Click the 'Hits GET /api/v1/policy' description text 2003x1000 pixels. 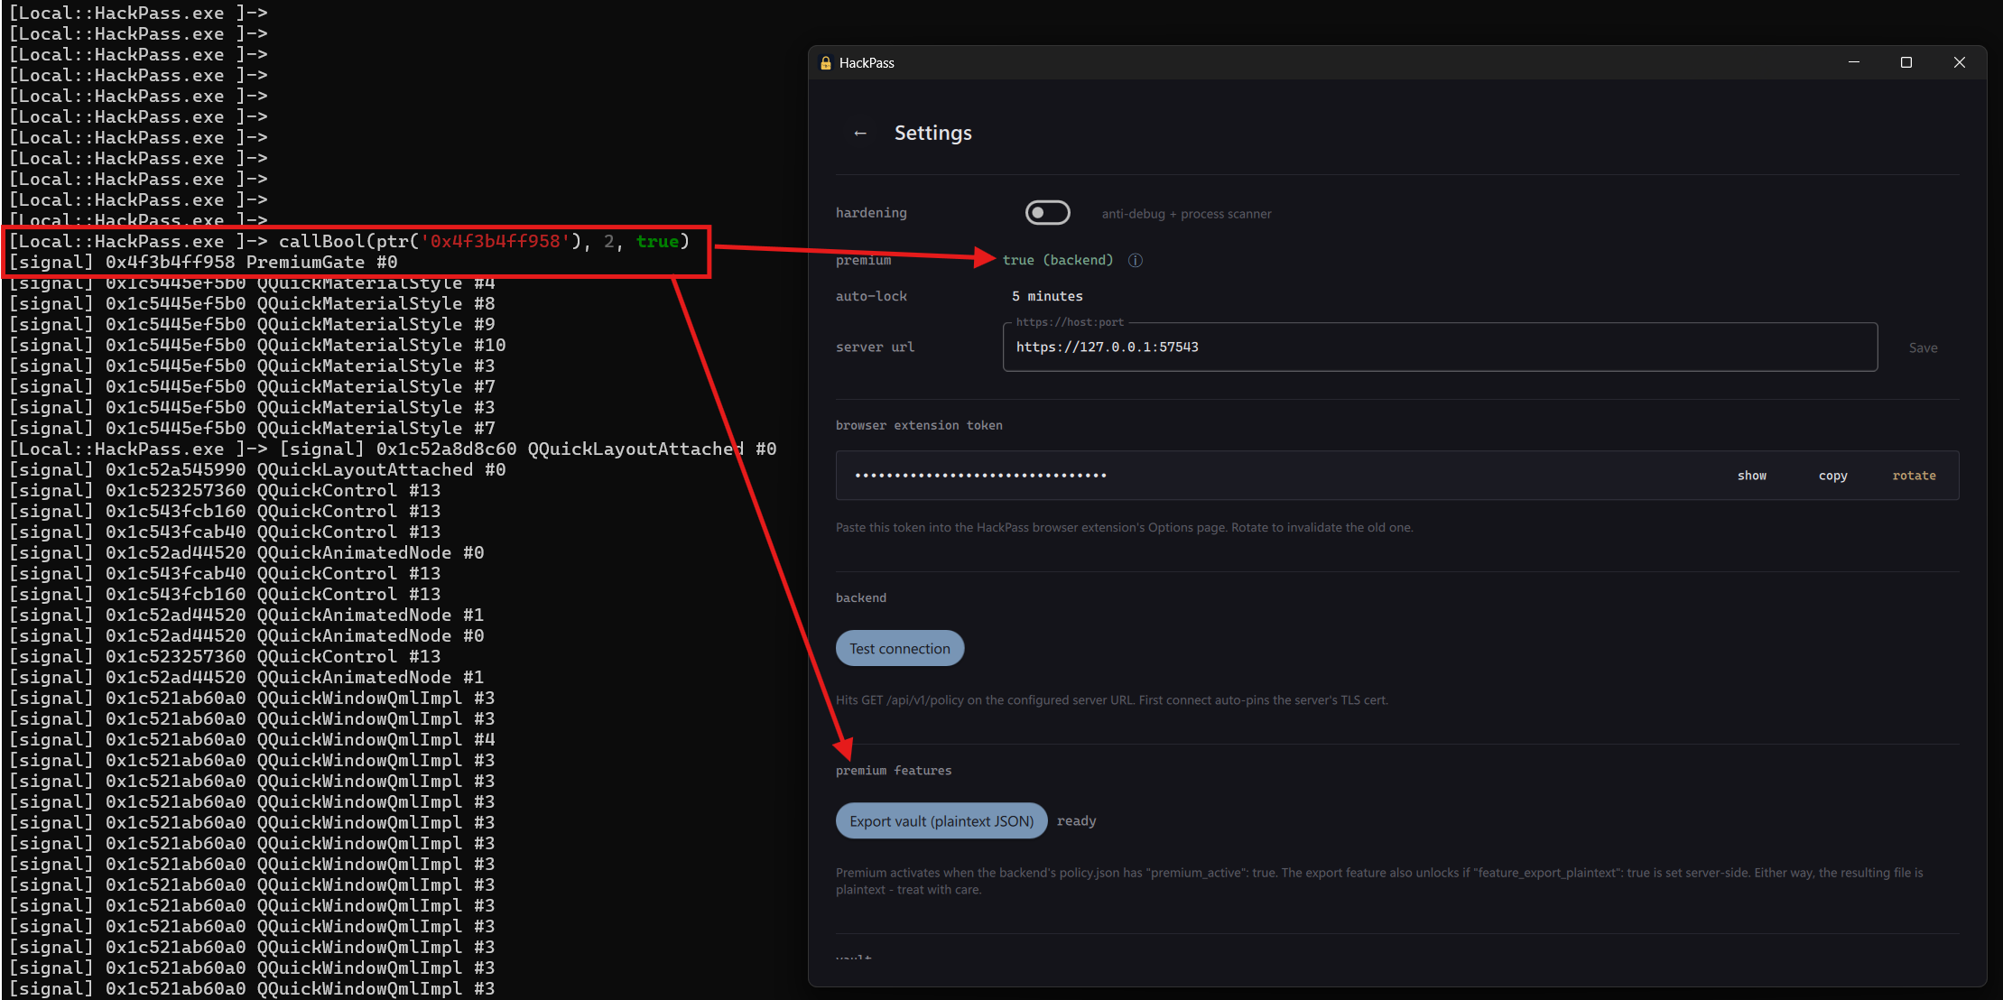(1112, 700)
